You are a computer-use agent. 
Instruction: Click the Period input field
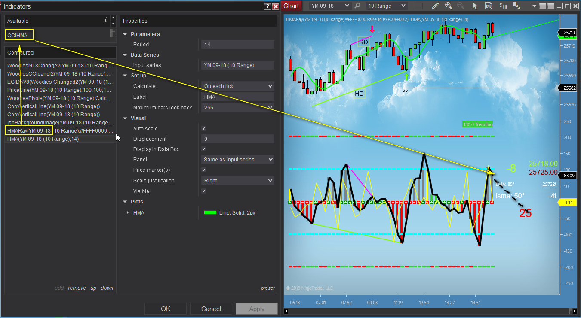click(x=238, y=45)
